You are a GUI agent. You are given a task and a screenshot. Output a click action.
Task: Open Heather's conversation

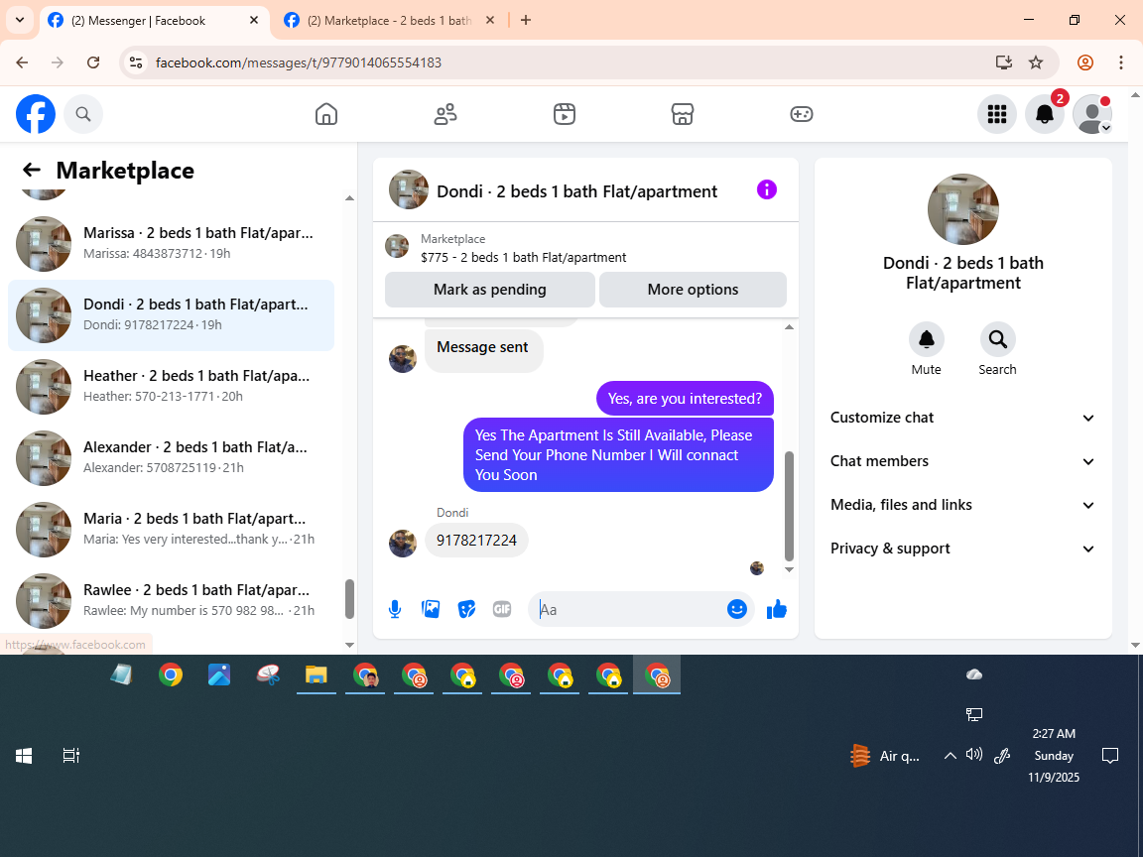click(172, 386)
